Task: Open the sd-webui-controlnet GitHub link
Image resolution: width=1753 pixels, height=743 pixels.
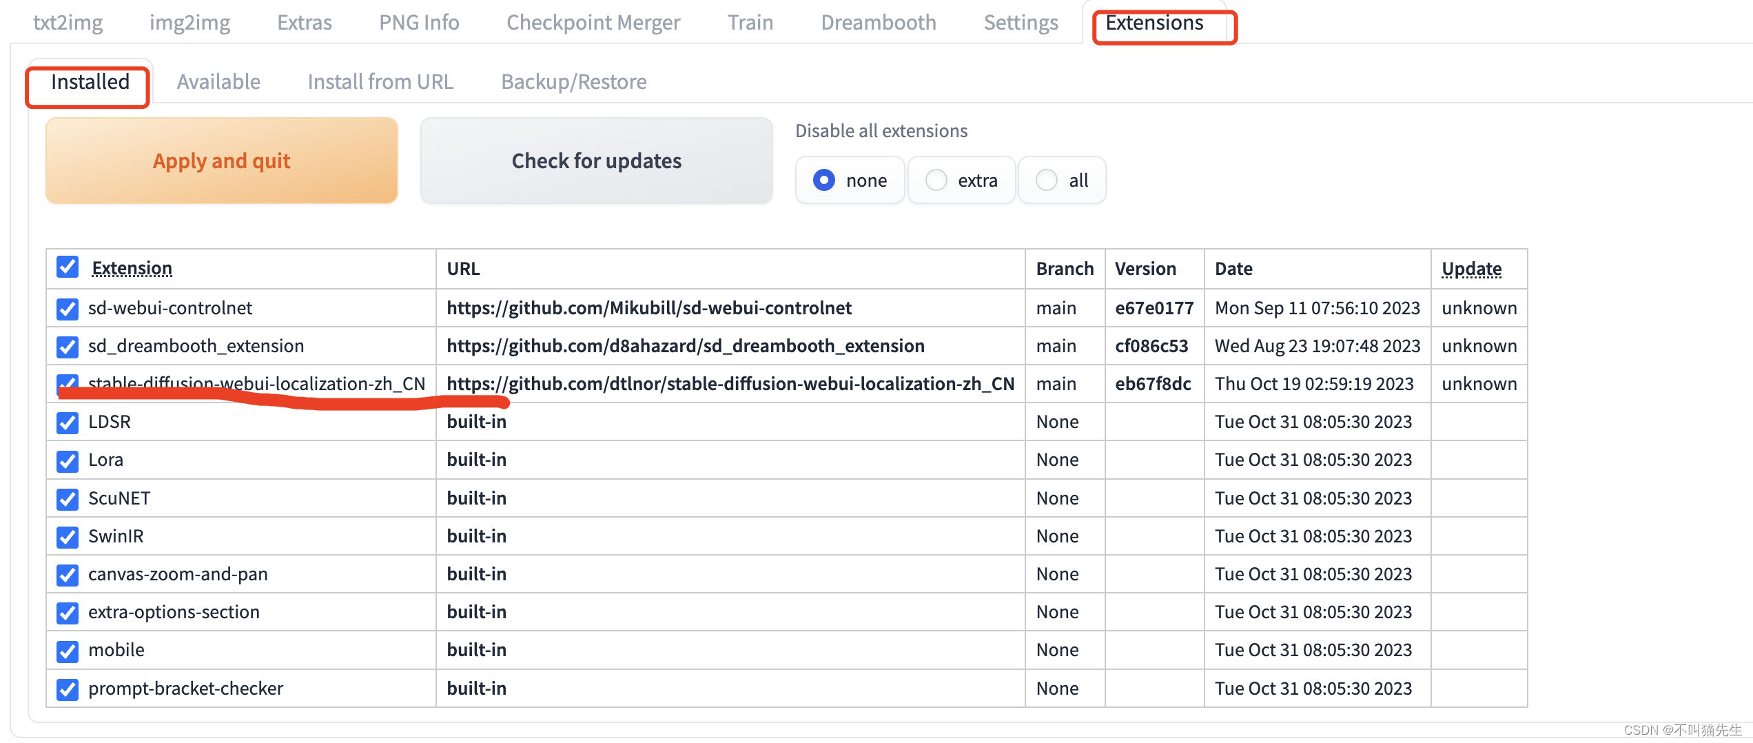Action: (x=649, y=308)
